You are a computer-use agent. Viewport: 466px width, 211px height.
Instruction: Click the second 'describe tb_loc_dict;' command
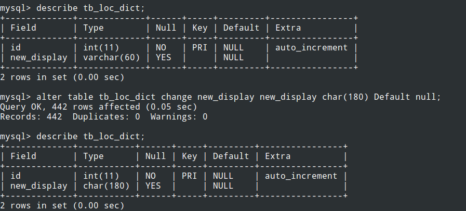tap(90, 137)
